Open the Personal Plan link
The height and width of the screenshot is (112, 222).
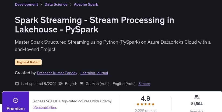[x=45, y=107]
